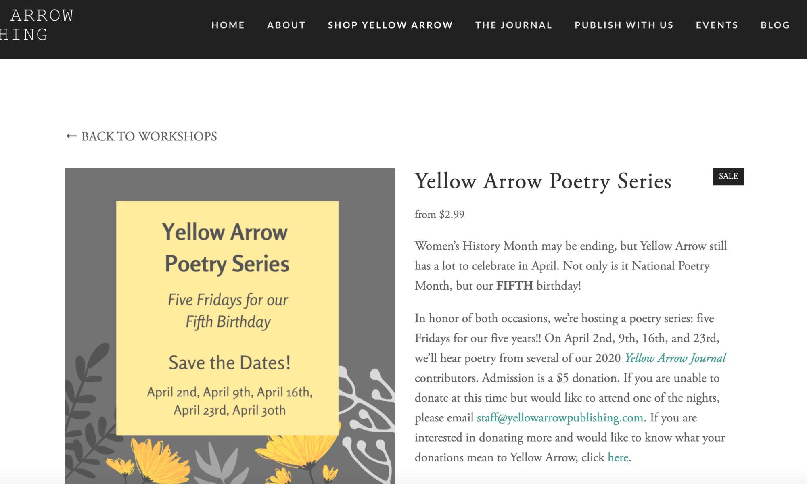Screen dimensions: 807x484
Task: Click the "from $2.99" price text
Action: pos(439,214)
